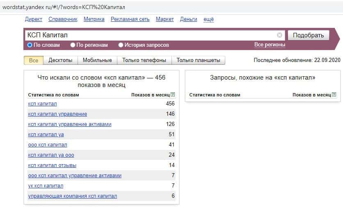Clear the search field with the X icon

click(279, 35)
